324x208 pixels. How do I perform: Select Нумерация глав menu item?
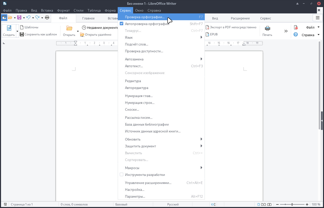pos(161,96)
